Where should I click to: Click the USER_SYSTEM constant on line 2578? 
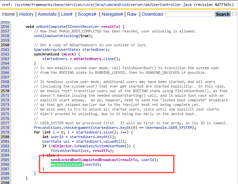(x=180, y=128)
